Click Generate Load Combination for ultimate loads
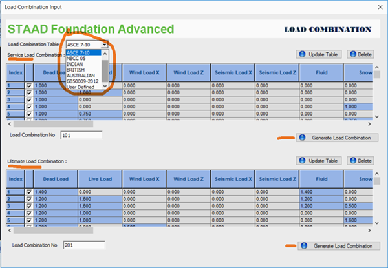This screenshot has width=388, height=268. tap(339, 246)
